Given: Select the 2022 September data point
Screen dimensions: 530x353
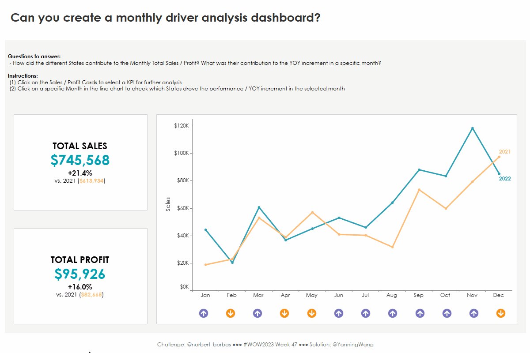Looking at the screenshot, I should (419, 170).
